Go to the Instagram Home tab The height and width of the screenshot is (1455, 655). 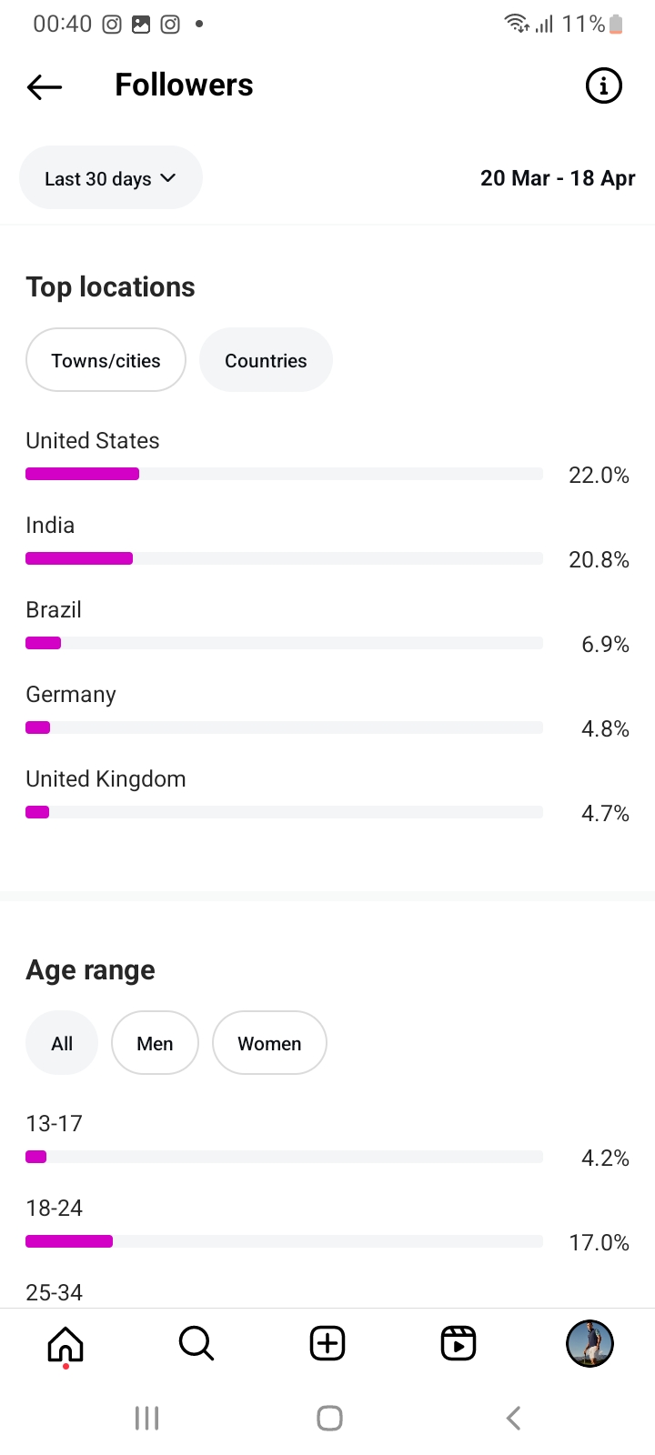click(x=65, y=1343)
